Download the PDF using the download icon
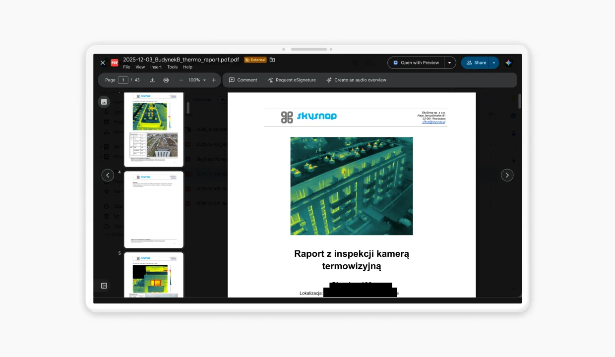615x357 pixels. 152,80
